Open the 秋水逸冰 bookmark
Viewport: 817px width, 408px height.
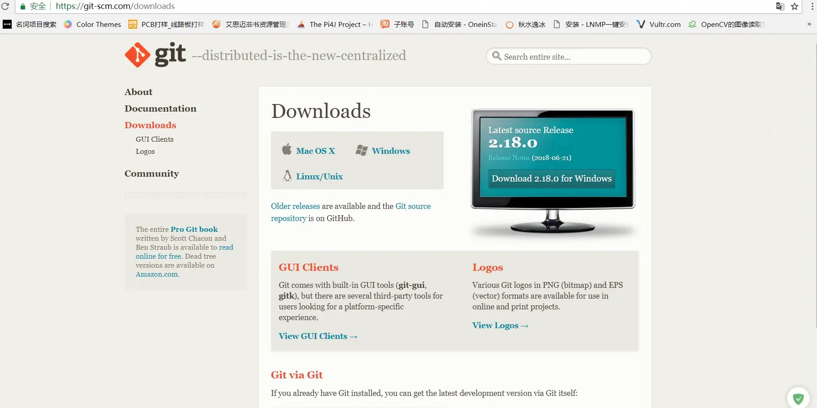pyautogui.click(x=525, y=24)
